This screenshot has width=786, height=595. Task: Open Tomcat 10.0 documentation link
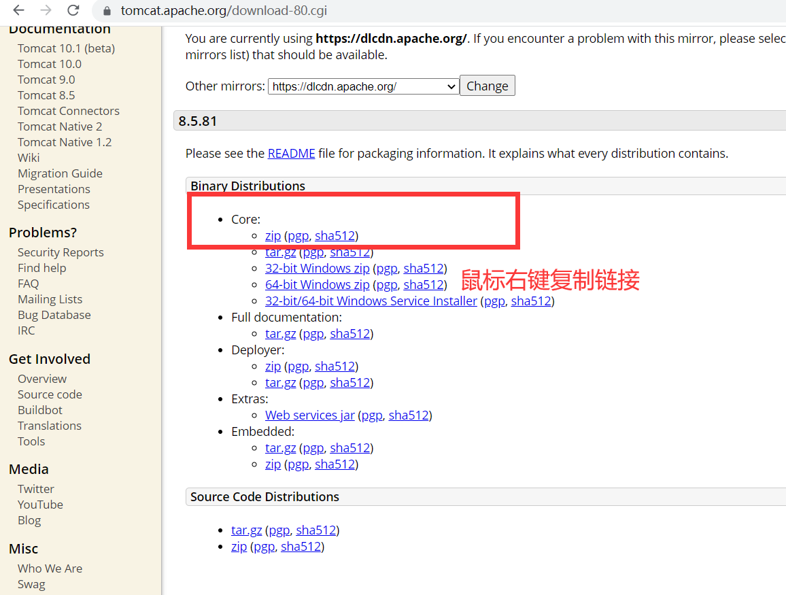click(50, 64)
